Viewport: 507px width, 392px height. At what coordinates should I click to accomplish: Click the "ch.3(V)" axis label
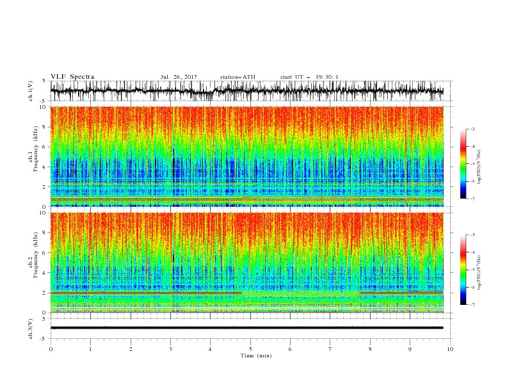point(31,329)
